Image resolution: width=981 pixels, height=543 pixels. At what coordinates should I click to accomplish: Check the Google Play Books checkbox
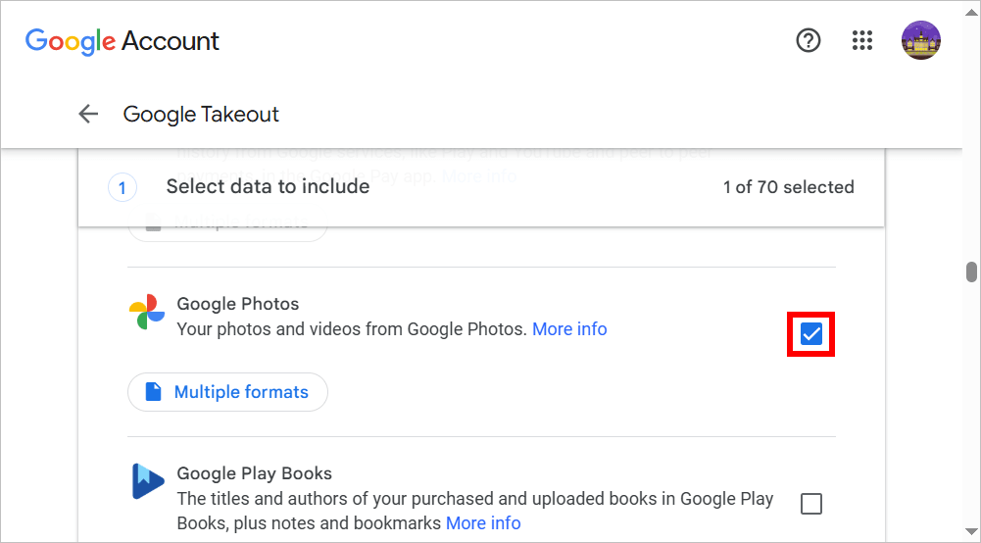[811, 504]
